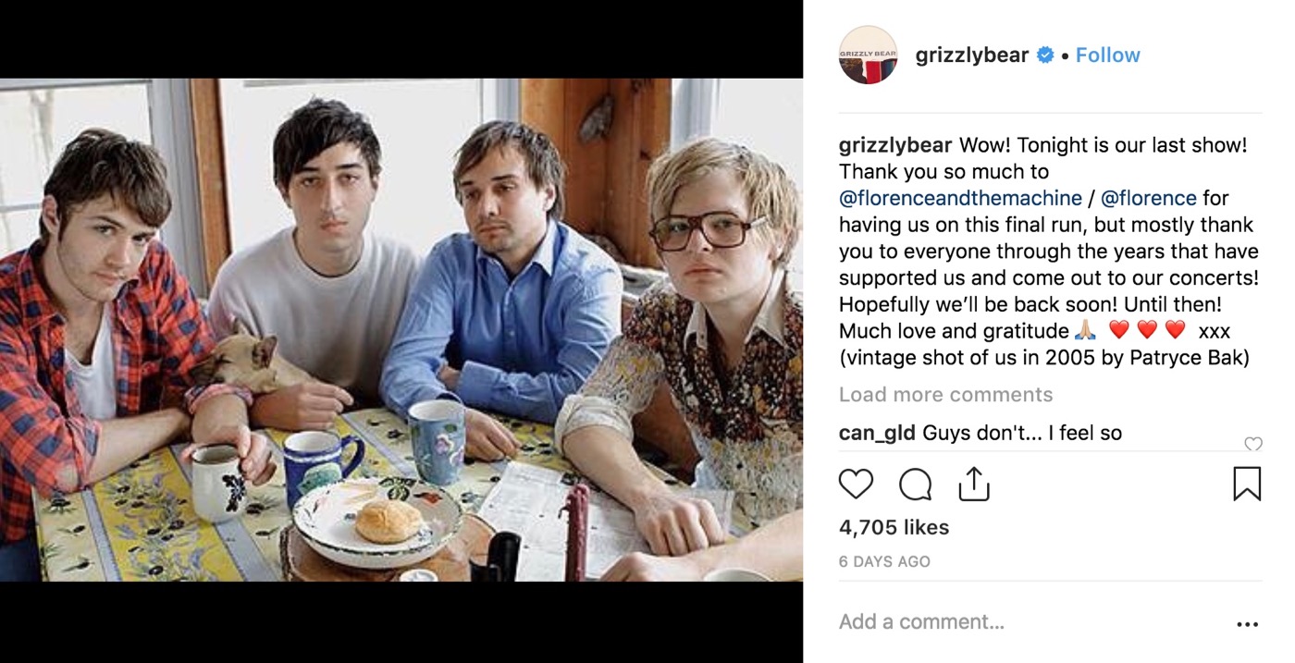Follow the grizzlybear account

point(1107,55)
